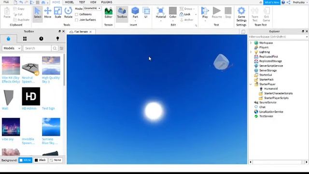
Task: Open the Play dropdown arrow
Action: (x=205, y=21)
